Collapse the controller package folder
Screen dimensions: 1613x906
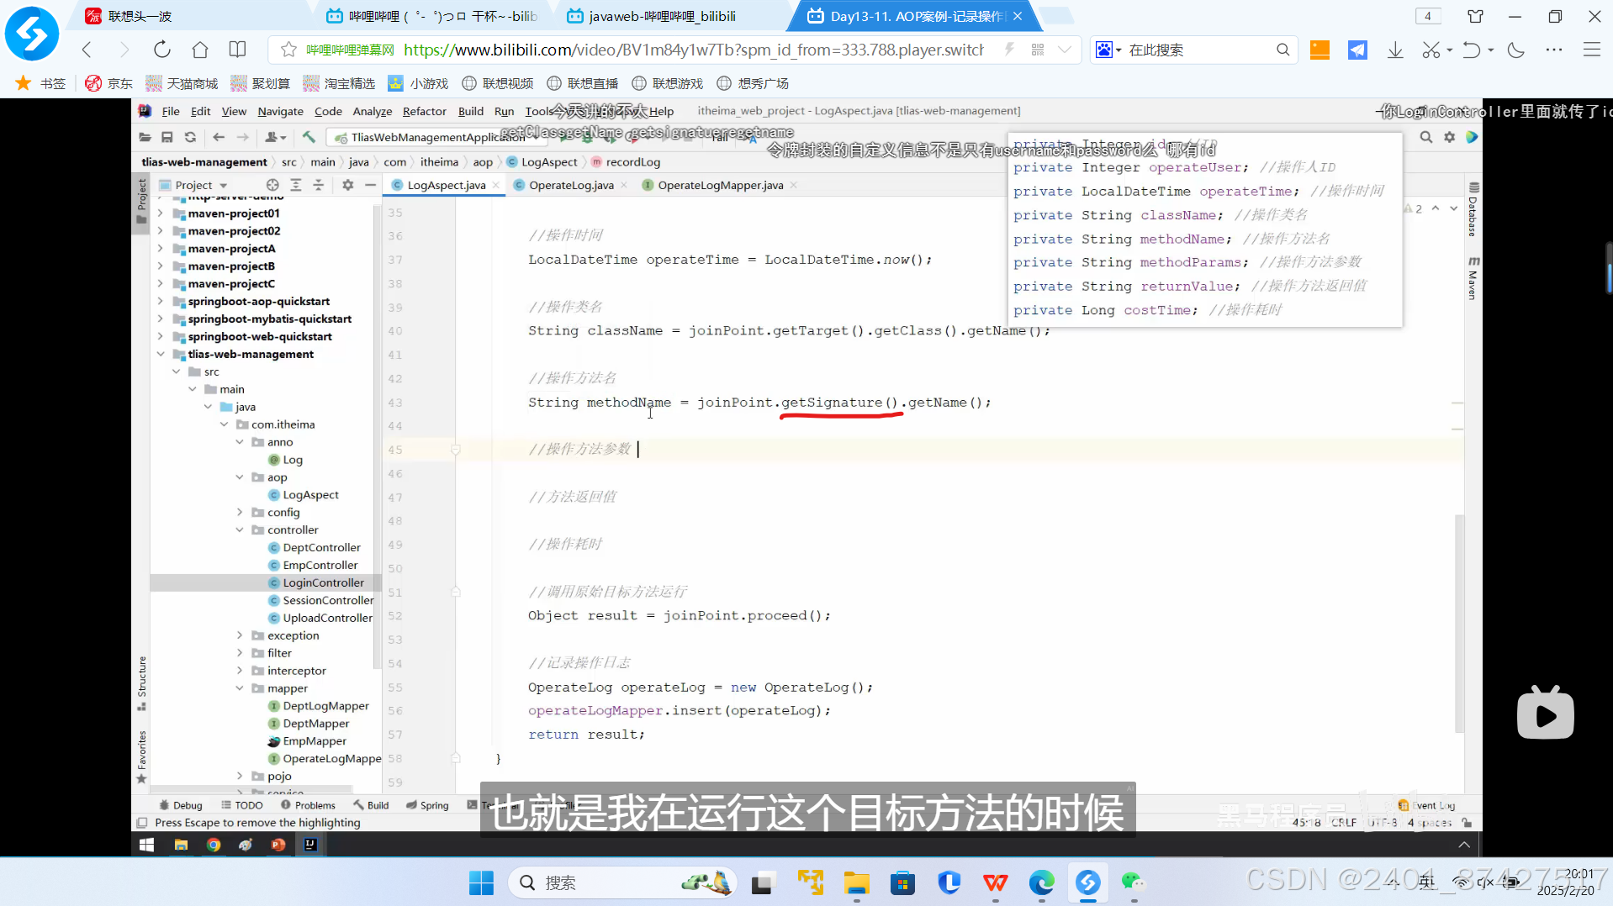point(240,529)
